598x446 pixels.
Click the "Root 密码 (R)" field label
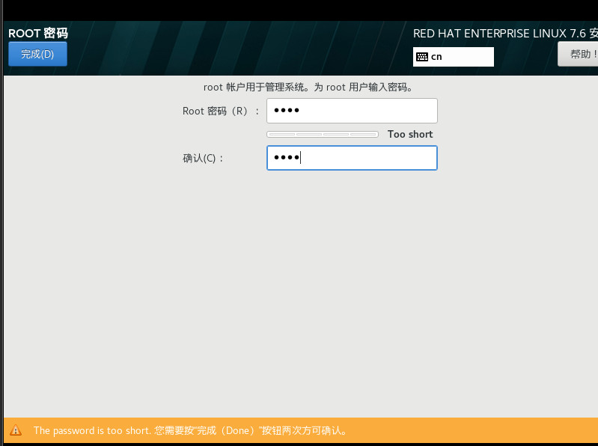[x=220, y=111]
